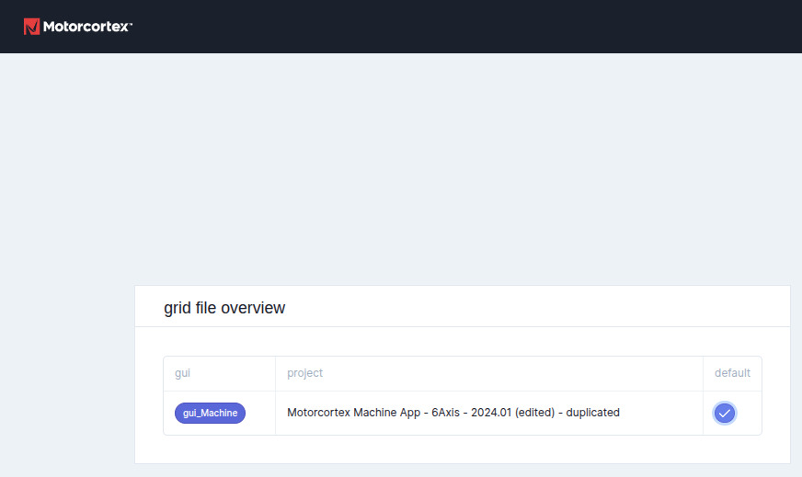Open the gui_Machine badge

coord(210,414)
